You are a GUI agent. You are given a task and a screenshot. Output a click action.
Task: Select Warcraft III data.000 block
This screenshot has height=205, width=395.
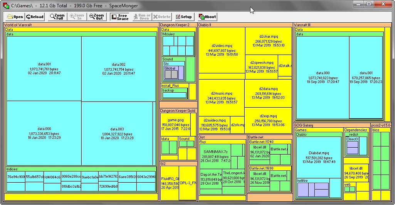click(x=323, y=78)
